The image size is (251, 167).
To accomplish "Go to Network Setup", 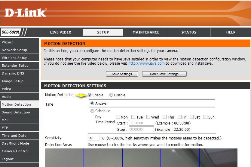I will point(20,50).
